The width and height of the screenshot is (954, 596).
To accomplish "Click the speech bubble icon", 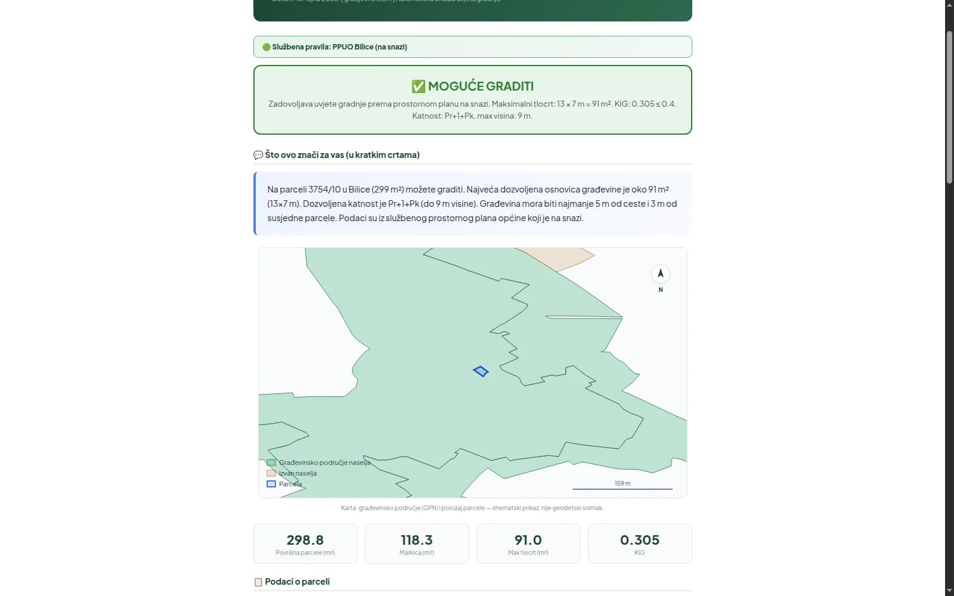I will 258,155.
